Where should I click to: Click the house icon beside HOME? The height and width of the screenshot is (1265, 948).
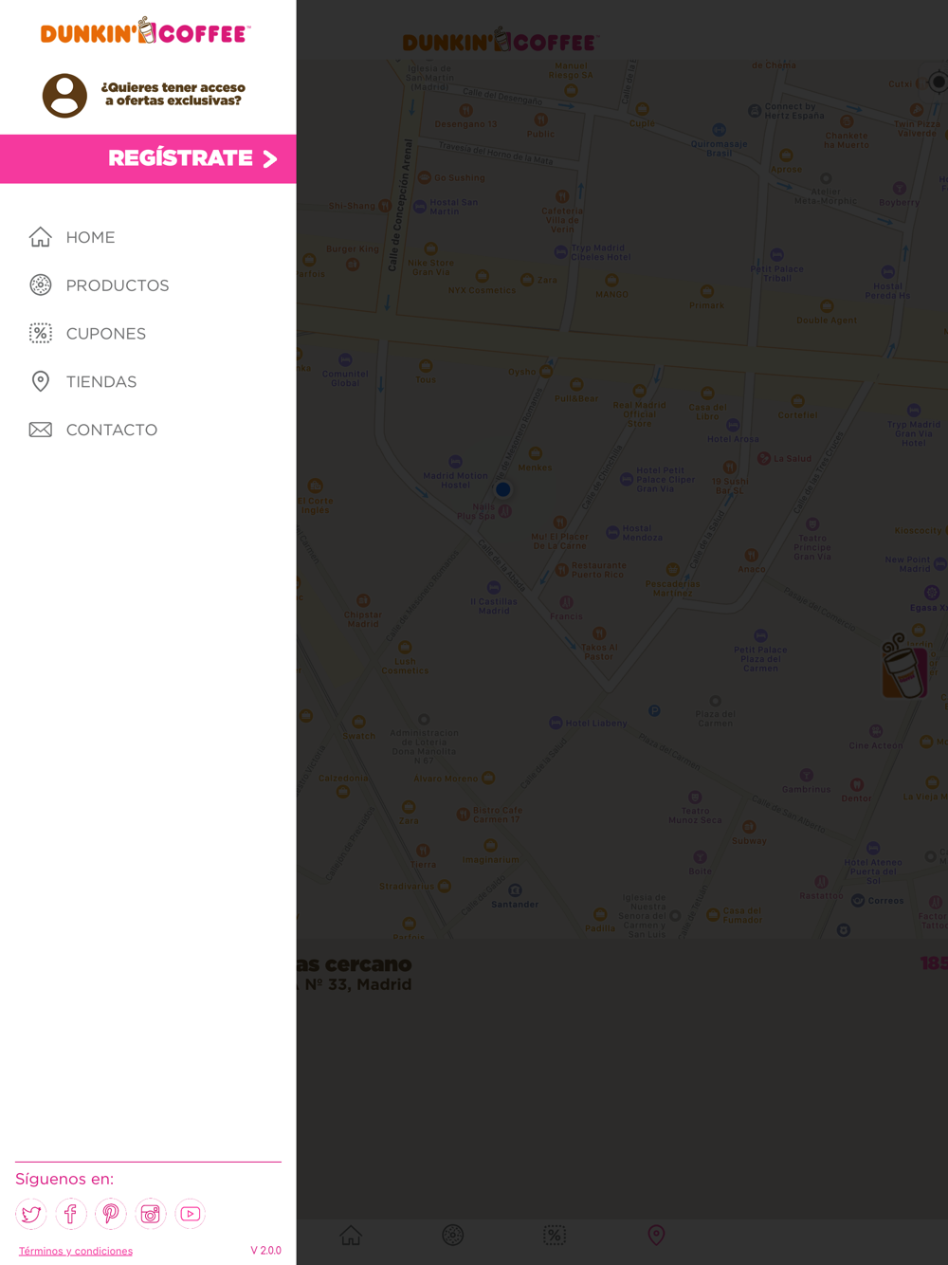click(x=40, y=237)
